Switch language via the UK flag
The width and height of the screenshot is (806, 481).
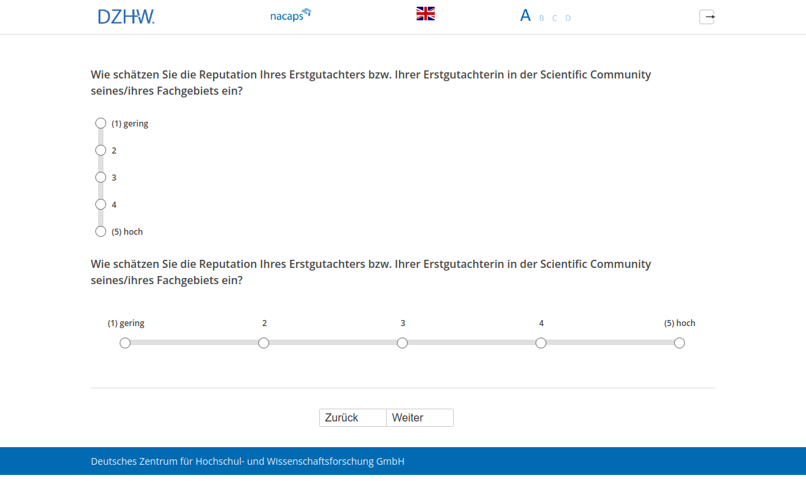pos(425,14)
